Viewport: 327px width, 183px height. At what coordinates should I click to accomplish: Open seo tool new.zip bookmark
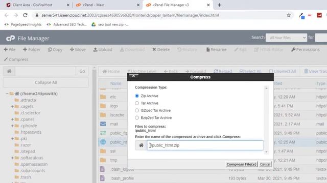tap(110, 24)
